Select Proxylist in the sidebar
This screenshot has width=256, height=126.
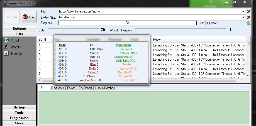click(16, 40)
